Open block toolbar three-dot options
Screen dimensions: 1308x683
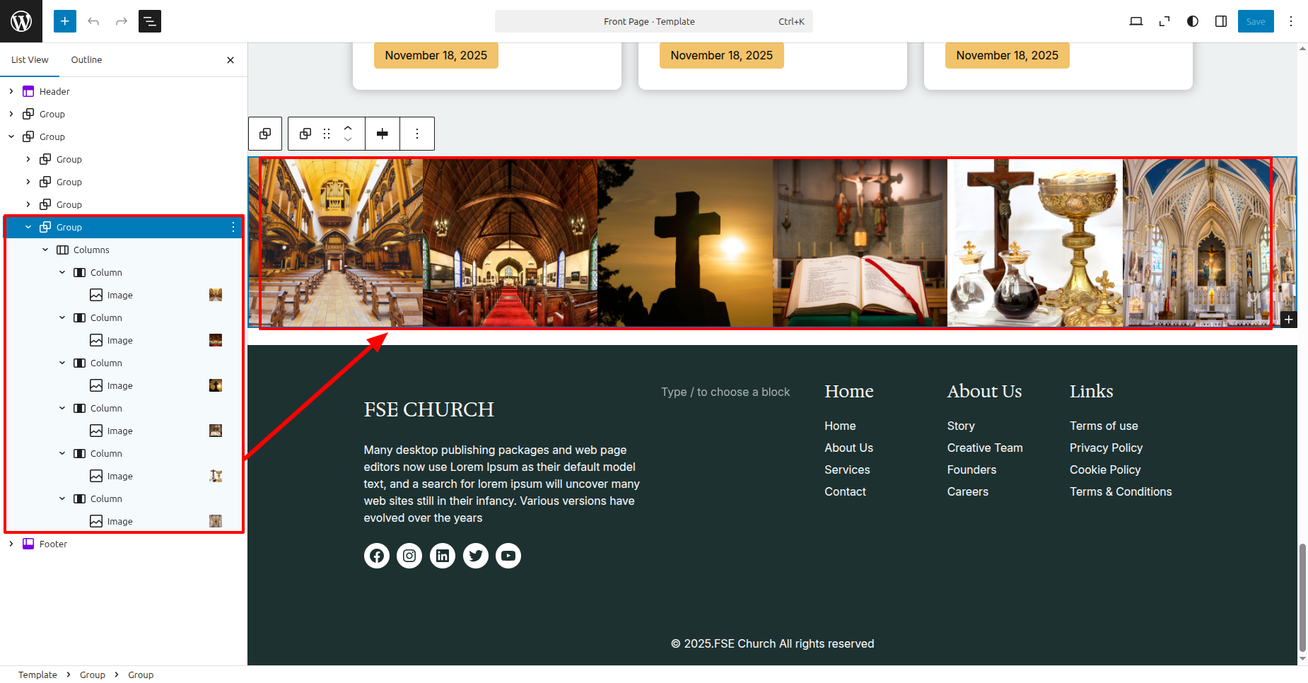(x=417, y=134)
